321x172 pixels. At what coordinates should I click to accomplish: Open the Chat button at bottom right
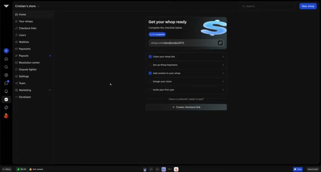click(x=298, y=169)
